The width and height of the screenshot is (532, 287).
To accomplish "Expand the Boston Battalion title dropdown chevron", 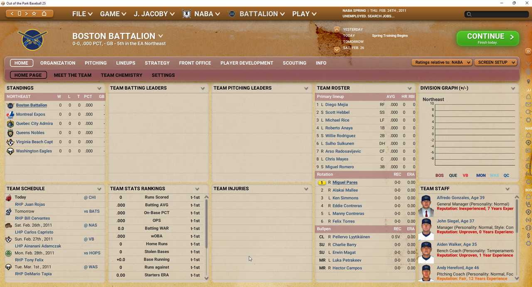I will point(161,36).
